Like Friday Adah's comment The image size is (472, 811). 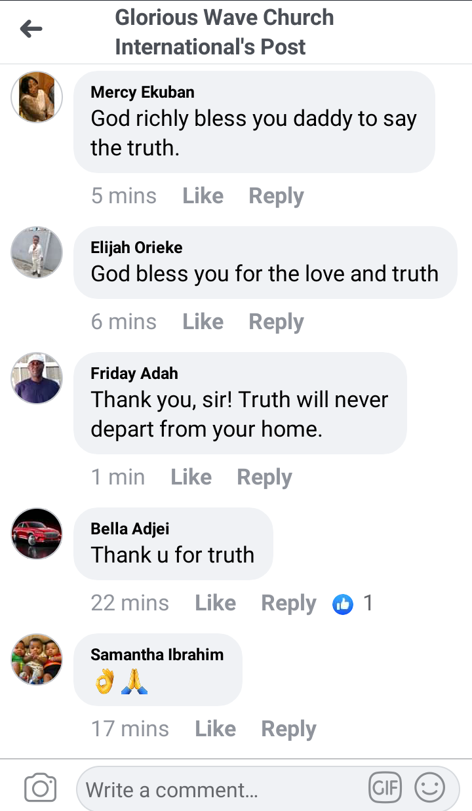point(191,477)
